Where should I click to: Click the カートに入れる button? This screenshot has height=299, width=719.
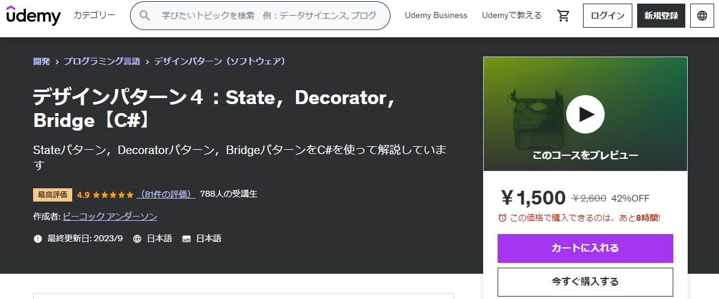(x=585, y=248)
